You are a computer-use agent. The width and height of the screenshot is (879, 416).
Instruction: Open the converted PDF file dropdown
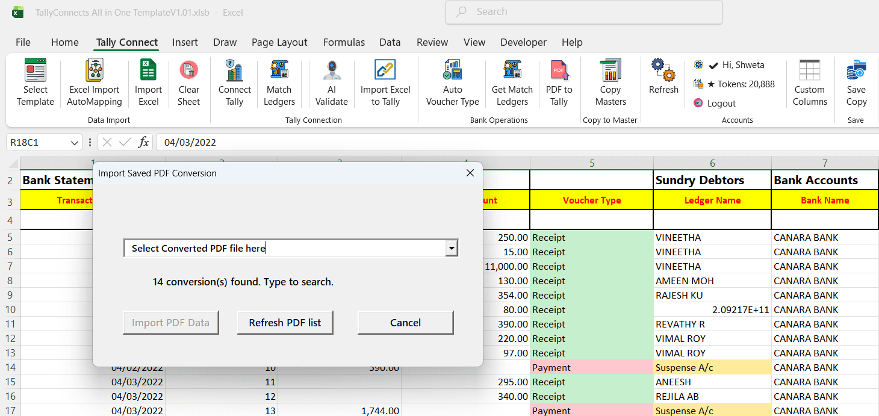(451, 247)
